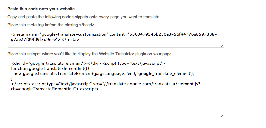Click the meta tag resize handle
Viewport: 266px width, 128px height.
(x=222, y=46)
